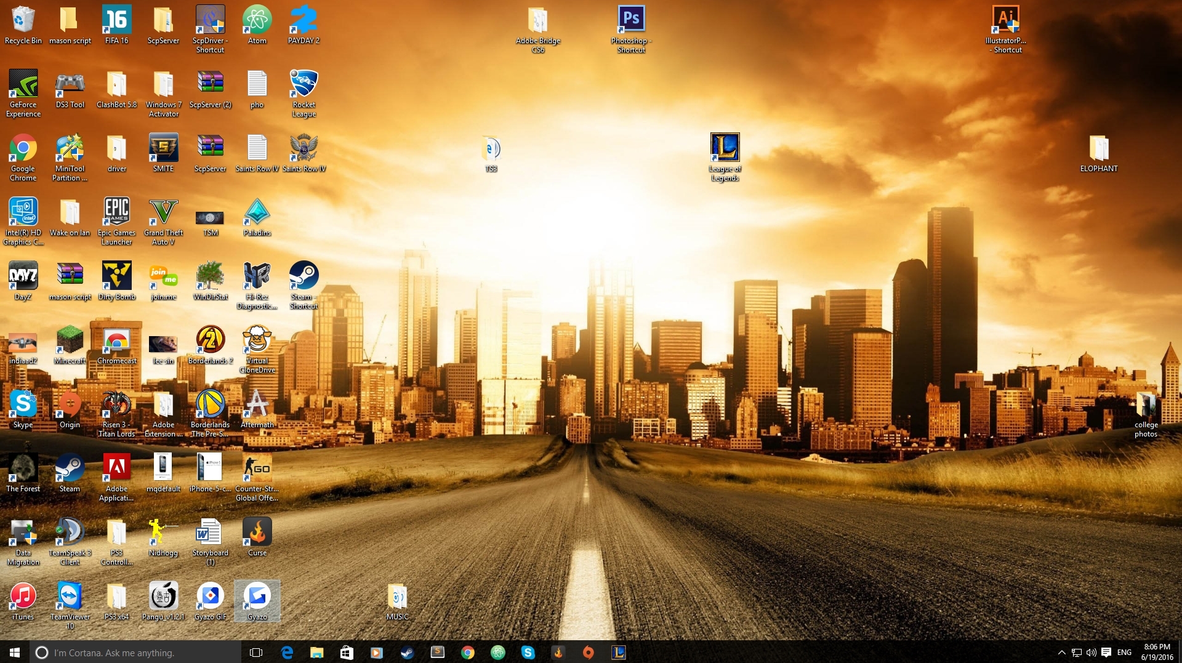Image resolution: width=1182 pixels, height=663 pixels.
Task: Select the Nidhogg desktop icon
Action: [x=163, y=537]
